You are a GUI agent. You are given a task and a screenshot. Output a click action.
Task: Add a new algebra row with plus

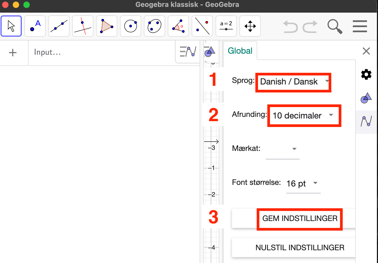click(13, 53)
